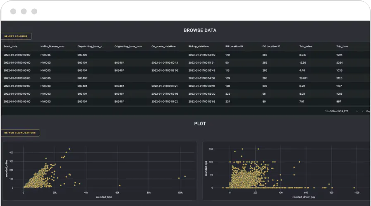
Task: Sort by Dispatching_base_n... column header
Action: coord(91,46)
